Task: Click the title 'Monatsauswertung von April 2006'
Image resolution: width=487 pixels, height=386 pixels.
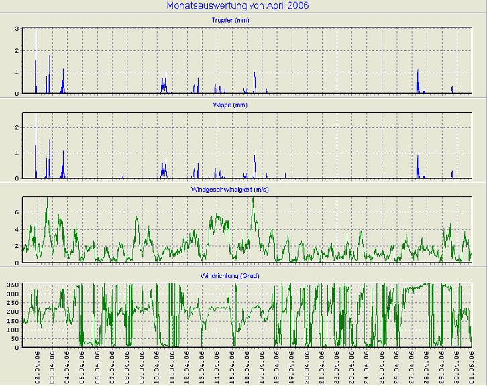Action: click(242, 6)
